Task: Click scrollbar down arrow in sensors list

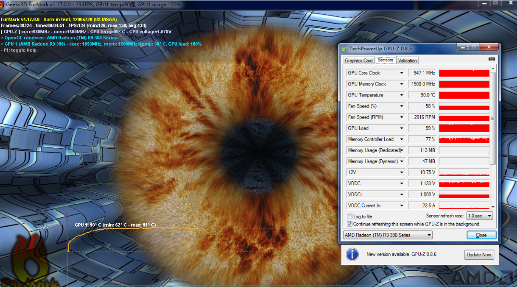Action: pyautogui.click(x=493, y=207)
